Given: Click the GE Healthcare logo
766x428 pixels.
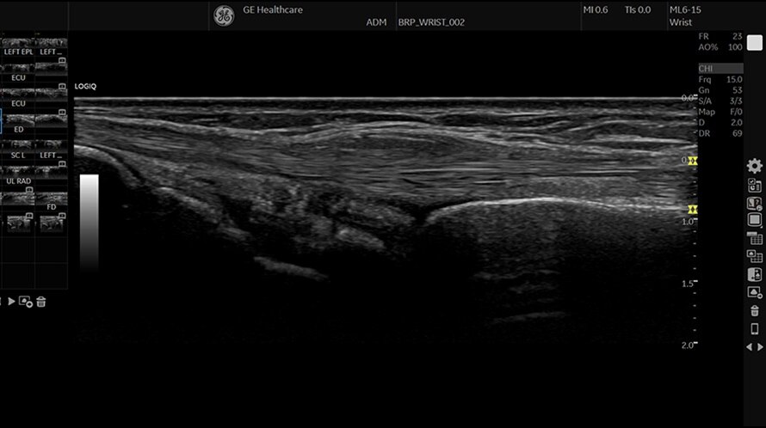Looking at the screenshot, I should [x=224, y=15].
